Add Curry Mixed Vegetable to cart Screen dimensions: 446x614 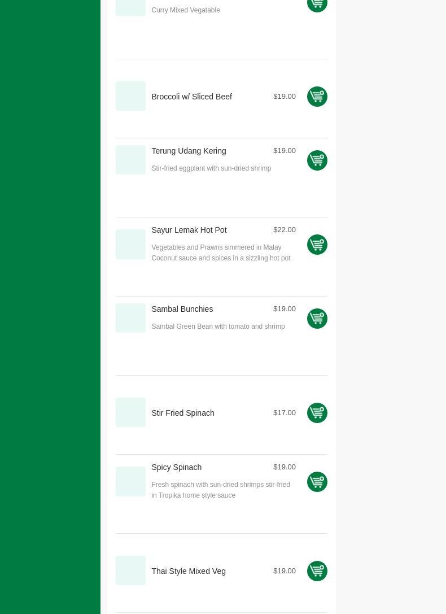[x=317, y=4]
